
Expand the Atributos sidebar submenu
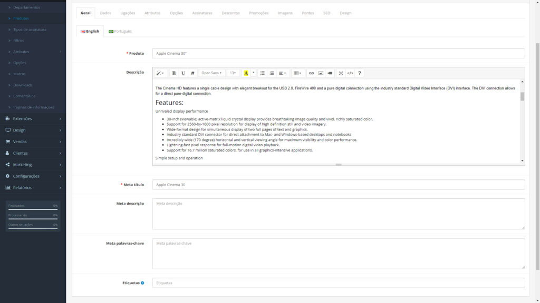pyautogui.click(x=33, y=52)
